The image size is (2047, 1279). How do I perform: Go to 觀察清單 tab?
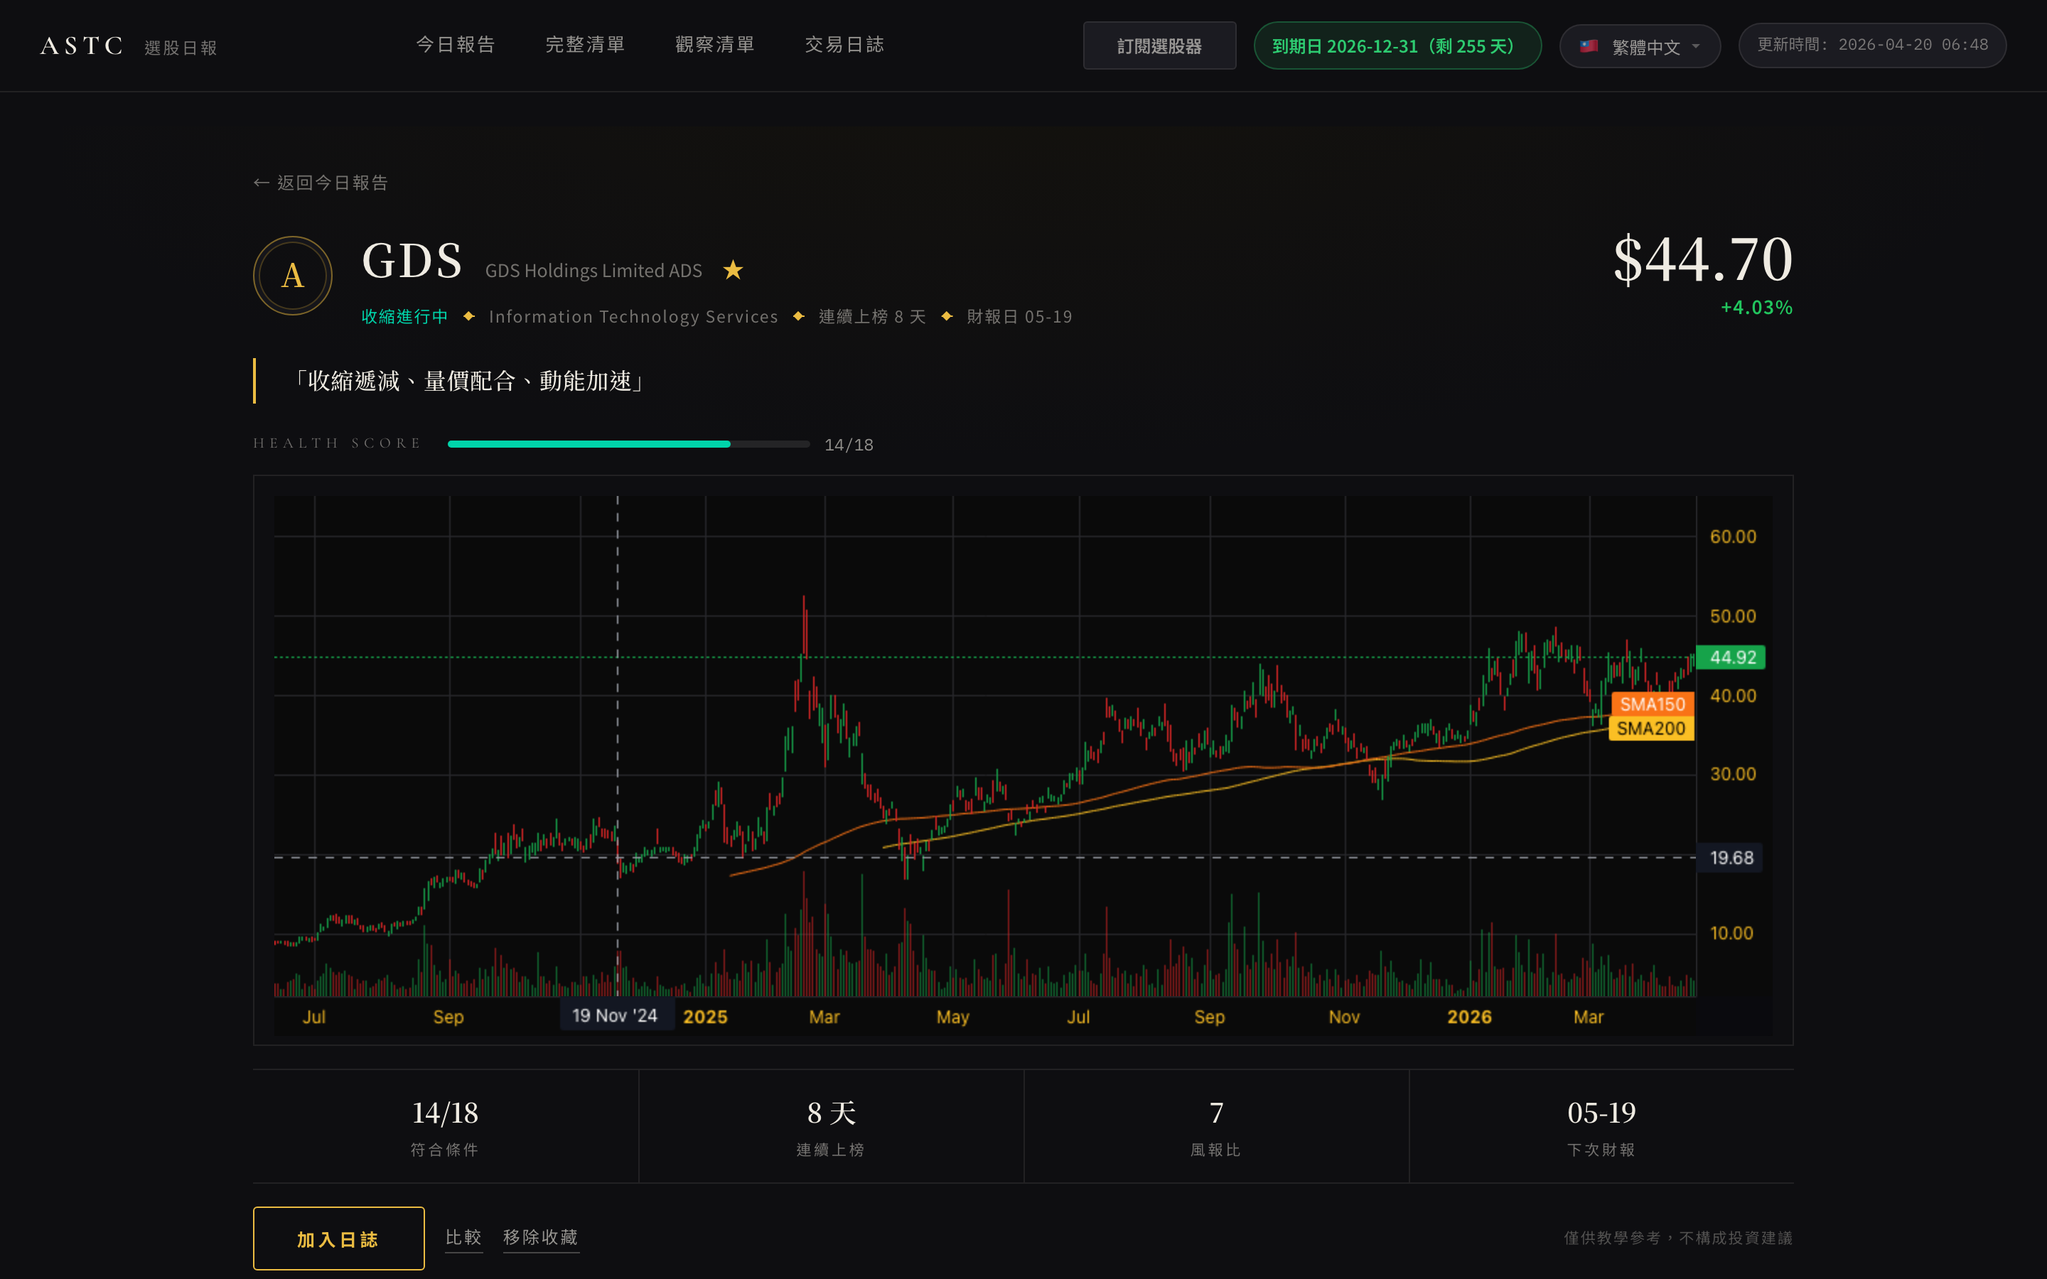tap(715, 44)
